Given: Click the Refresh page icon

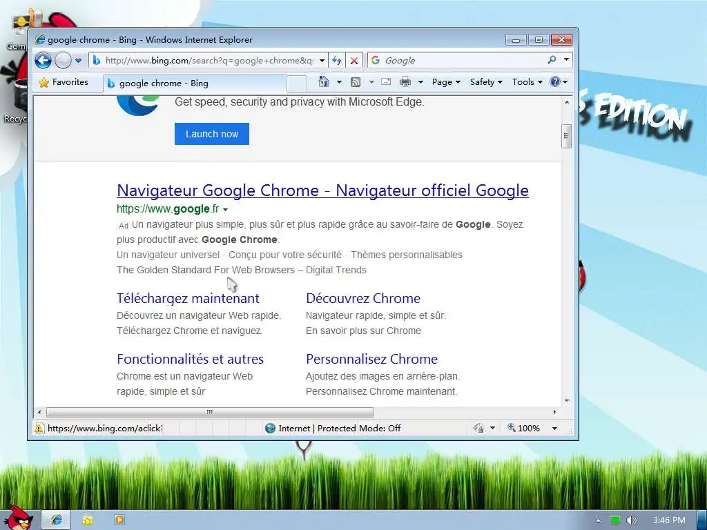Looking at the screenshot, I should pos(337,61).
